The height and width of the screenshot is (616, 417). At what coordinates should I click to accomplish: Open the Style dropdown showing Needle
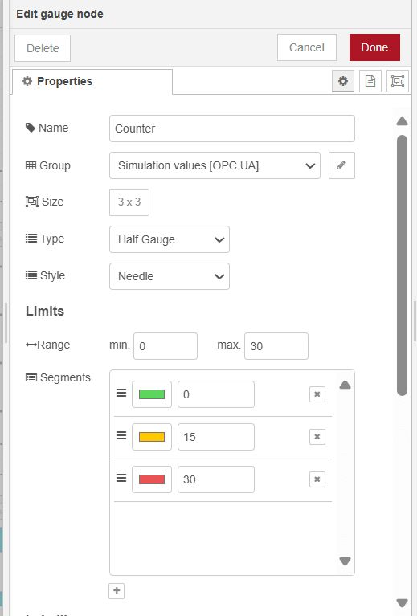coord(170,276)
